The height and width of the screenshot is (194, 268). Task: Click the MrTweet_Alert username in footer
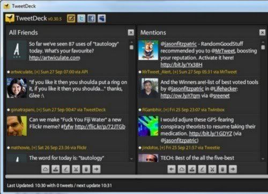tap(157, 72)
